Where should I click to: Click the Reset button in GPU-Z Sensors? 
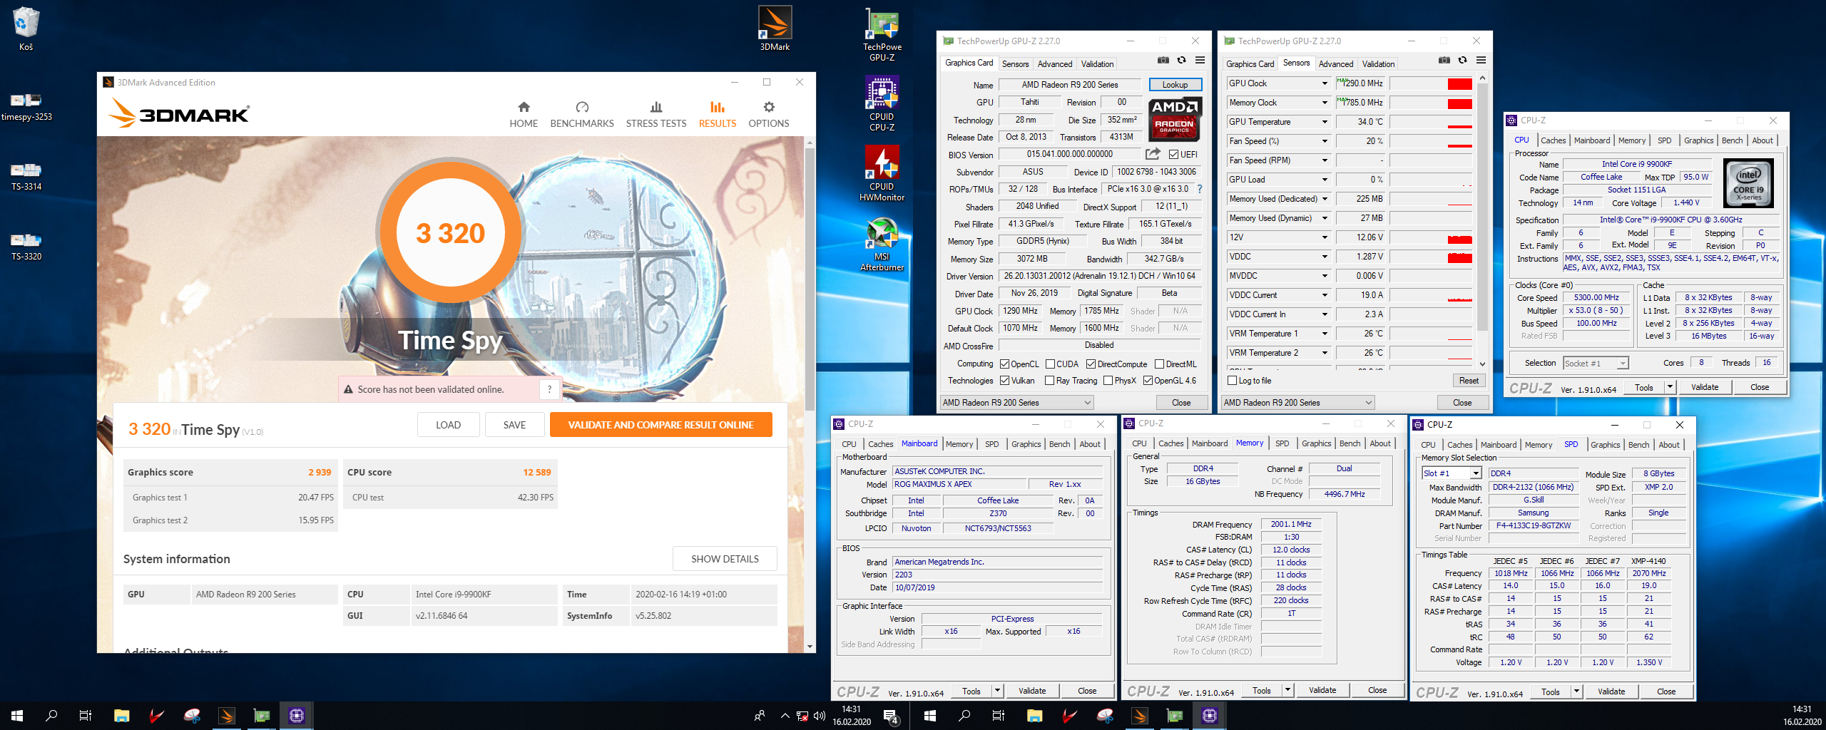pos(1469,381)
